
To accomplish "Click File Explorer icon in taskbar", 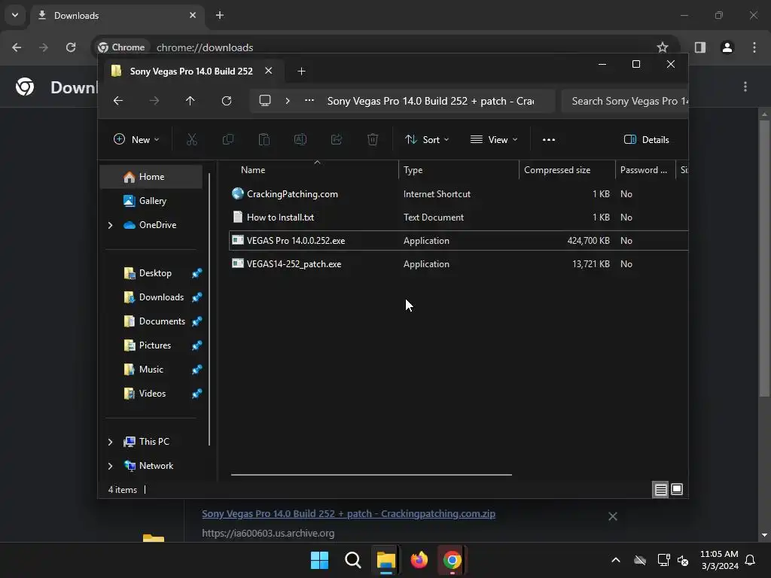I will click(386, 560).
